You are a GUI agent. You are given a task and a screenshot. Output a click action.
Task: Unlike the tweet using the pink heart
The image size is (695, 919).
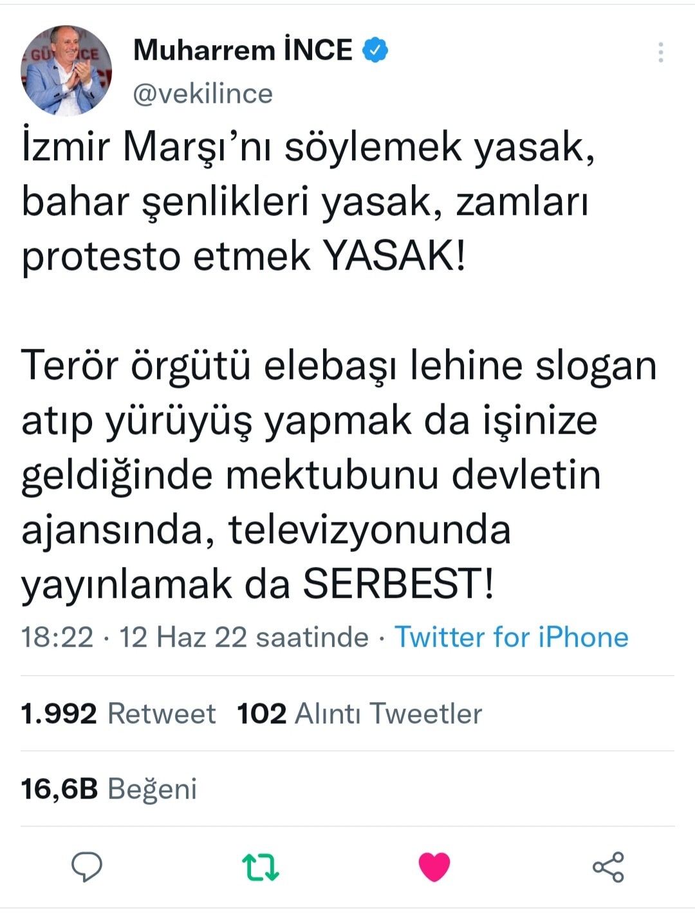tap(434, 866)
